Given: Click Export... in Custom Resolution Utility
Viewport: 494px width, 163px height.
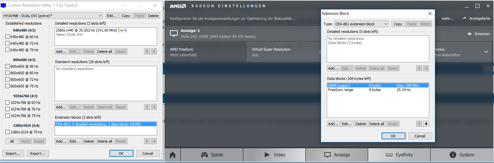Looking at the screenshot, I should coord(38,153).
